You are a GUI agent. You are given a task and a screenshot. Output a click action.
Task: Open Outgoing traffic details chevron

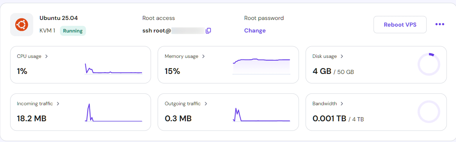tap(205, 104)
